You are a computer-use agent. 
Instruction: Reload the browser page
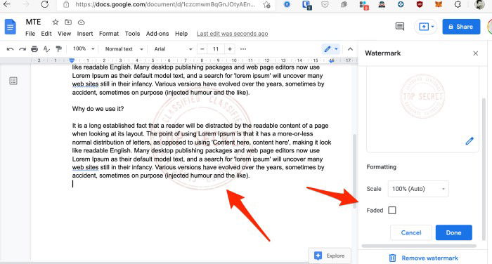tap(45, 4)
